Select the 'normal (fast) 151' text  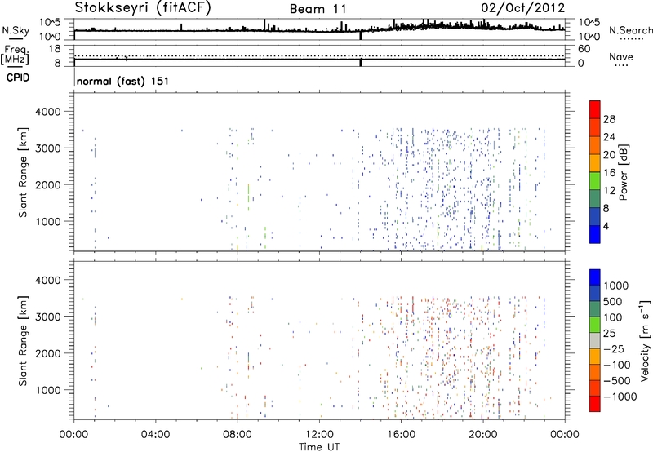coord(123,81)
